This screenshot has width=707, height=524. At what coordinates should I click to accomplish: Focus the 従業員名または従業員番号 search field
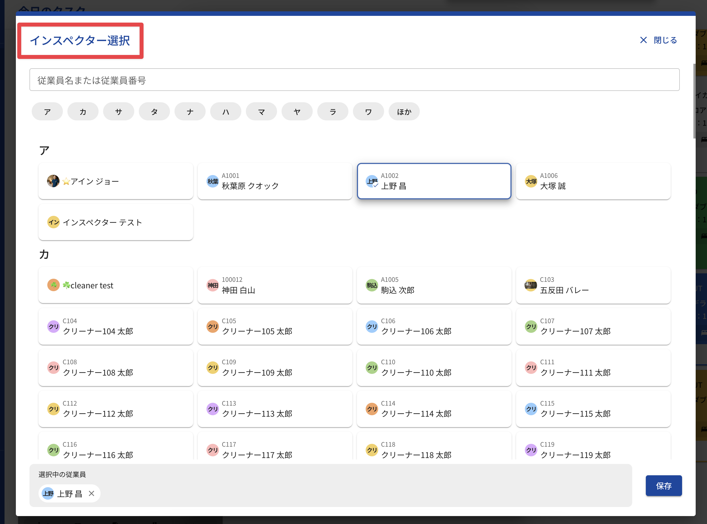[354, 80]
